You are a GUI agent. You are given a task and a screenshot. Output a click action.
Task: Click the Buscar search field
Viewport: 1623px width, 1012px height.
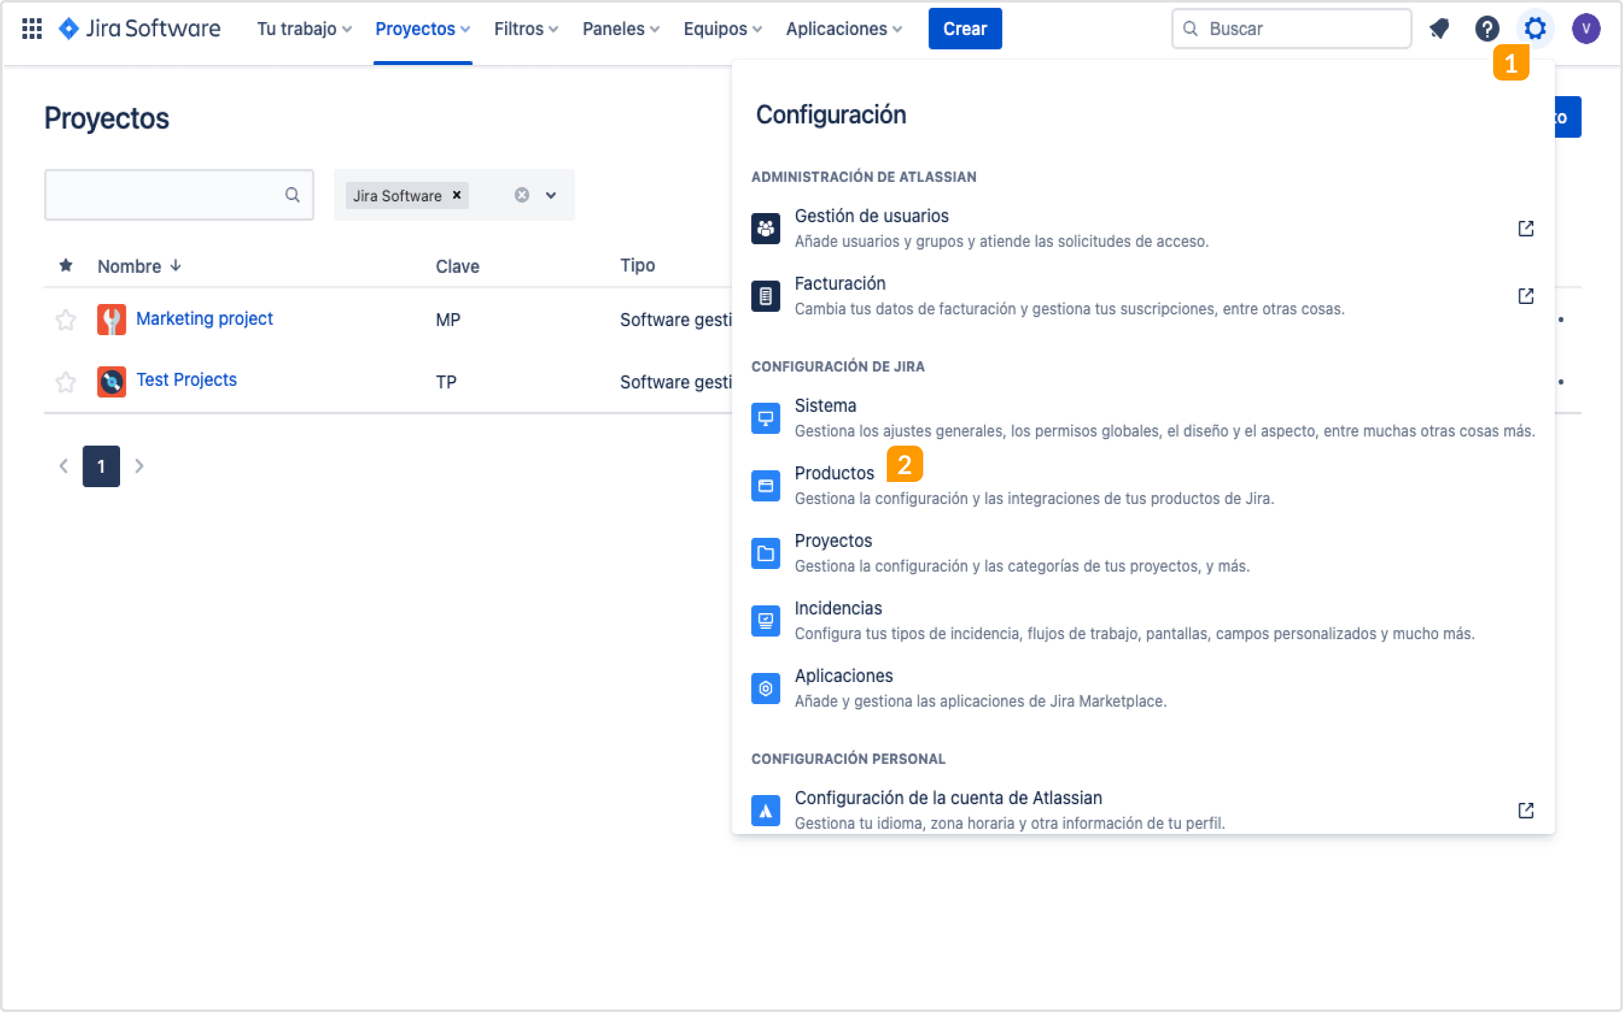(1291, 29)
